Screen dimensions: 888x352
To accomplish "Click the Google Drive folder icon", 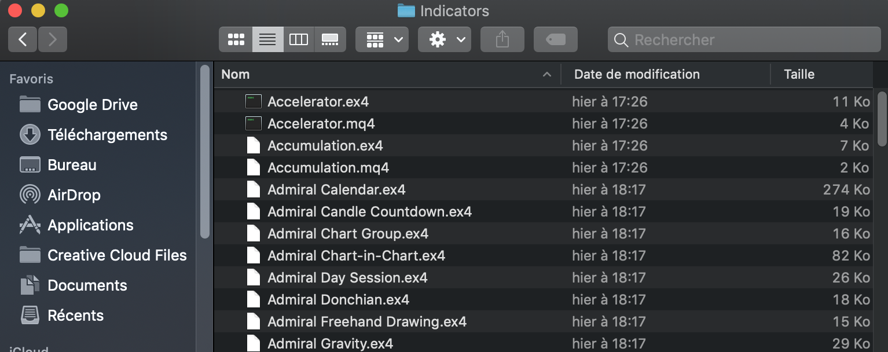I will point(30,104).
